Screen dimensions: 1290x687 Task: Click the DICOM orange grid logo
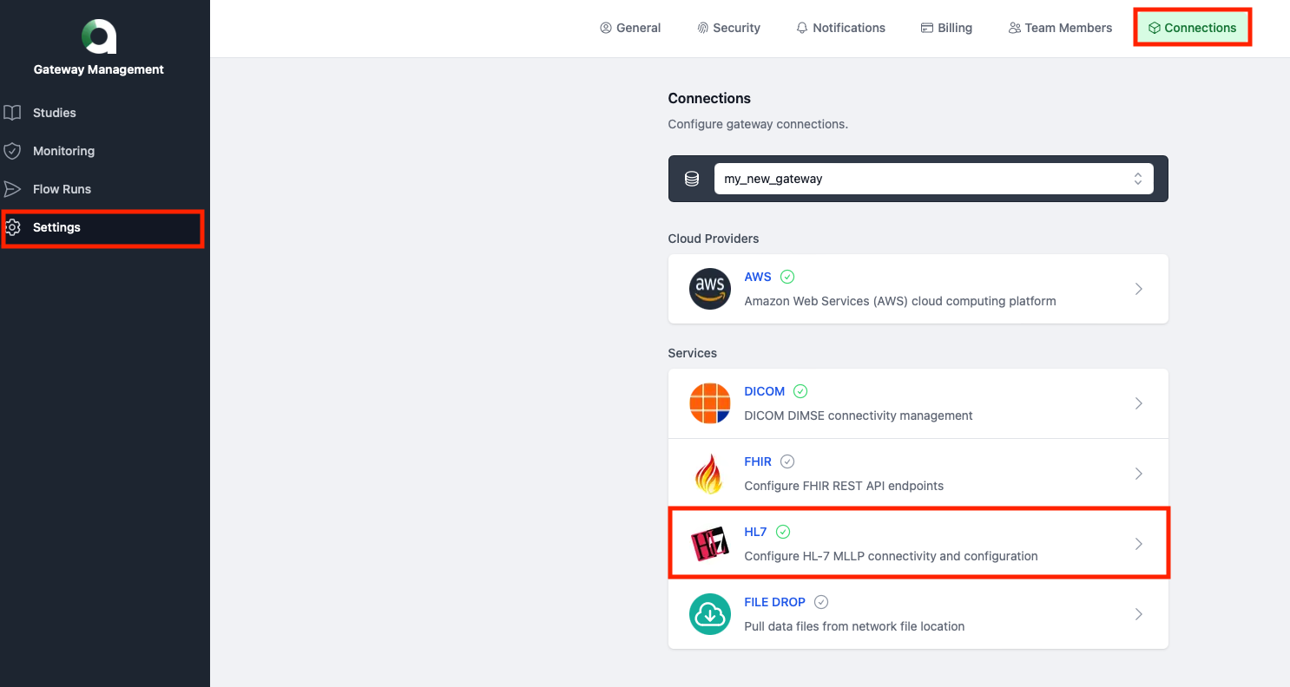[710, 403]
